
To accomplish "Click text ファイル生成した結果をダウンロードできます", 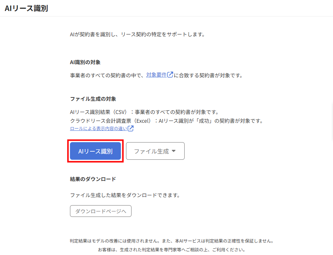I will [x=125, y=195].
